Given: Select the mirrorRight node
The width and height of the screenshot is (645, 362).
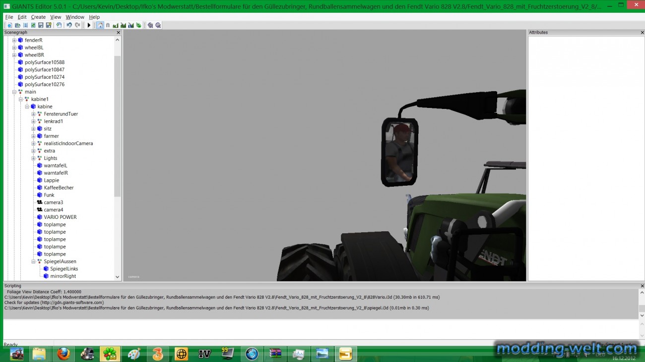Looking at the screenshot, I should pos(63,276).
